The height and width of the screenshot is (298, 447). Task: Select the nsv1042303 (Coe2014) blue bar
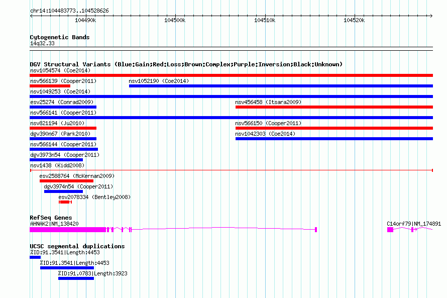pos(334,139)
